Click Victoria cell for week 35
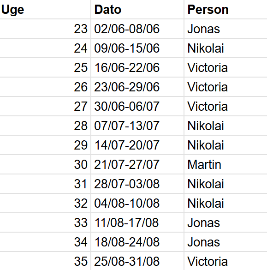This screenshot has width=267, height=270. 225,261
